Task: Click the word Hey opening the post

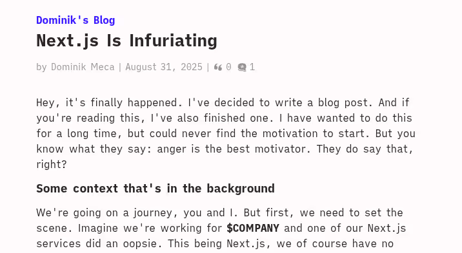Action: click(x=45, y=103)
